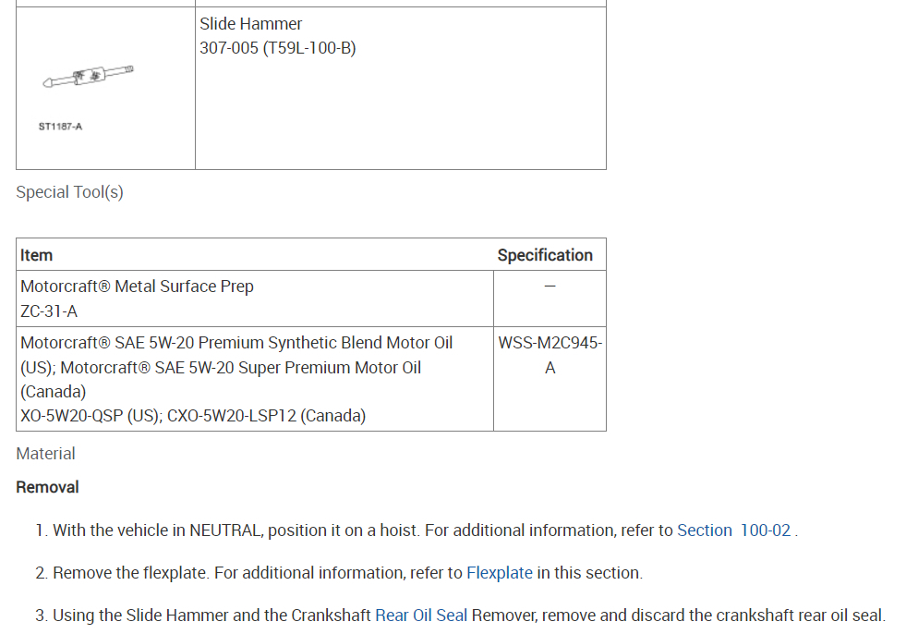
Task: Click tool number 307-005 (T59L-100-B)
Action: tap(278, 48)
